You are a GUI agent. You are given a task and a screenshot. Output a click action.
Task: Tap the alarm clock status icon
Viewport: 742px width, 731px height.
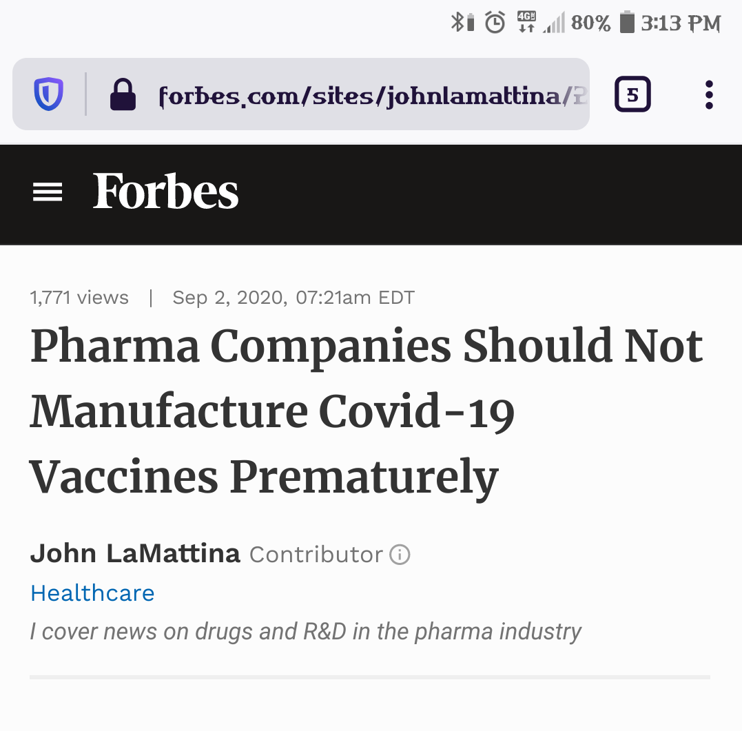pos(495,23)
